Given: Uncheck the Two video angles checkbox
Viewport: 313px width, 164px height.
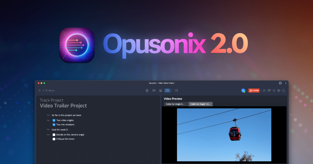Looking at the screenshot, I should tap(54, 120).
